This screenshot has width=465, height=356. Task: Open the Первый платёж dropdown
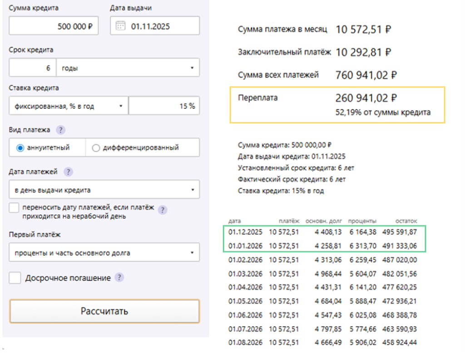104,252
